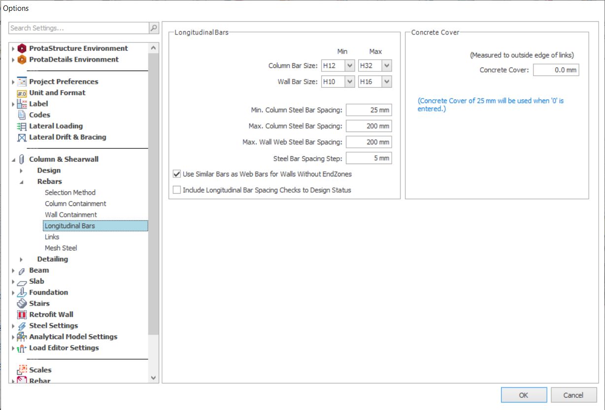Click the Unit and Format icon
The width and height of the screenshot is (605, 410).
coord(22,93)
